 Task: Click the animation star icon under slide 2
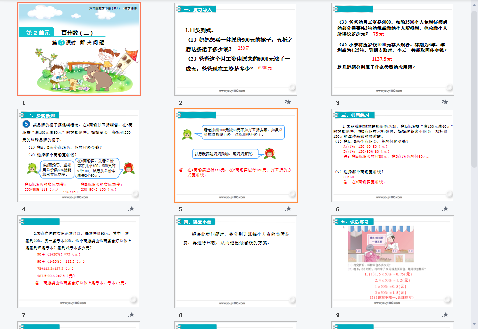(288, 102)
